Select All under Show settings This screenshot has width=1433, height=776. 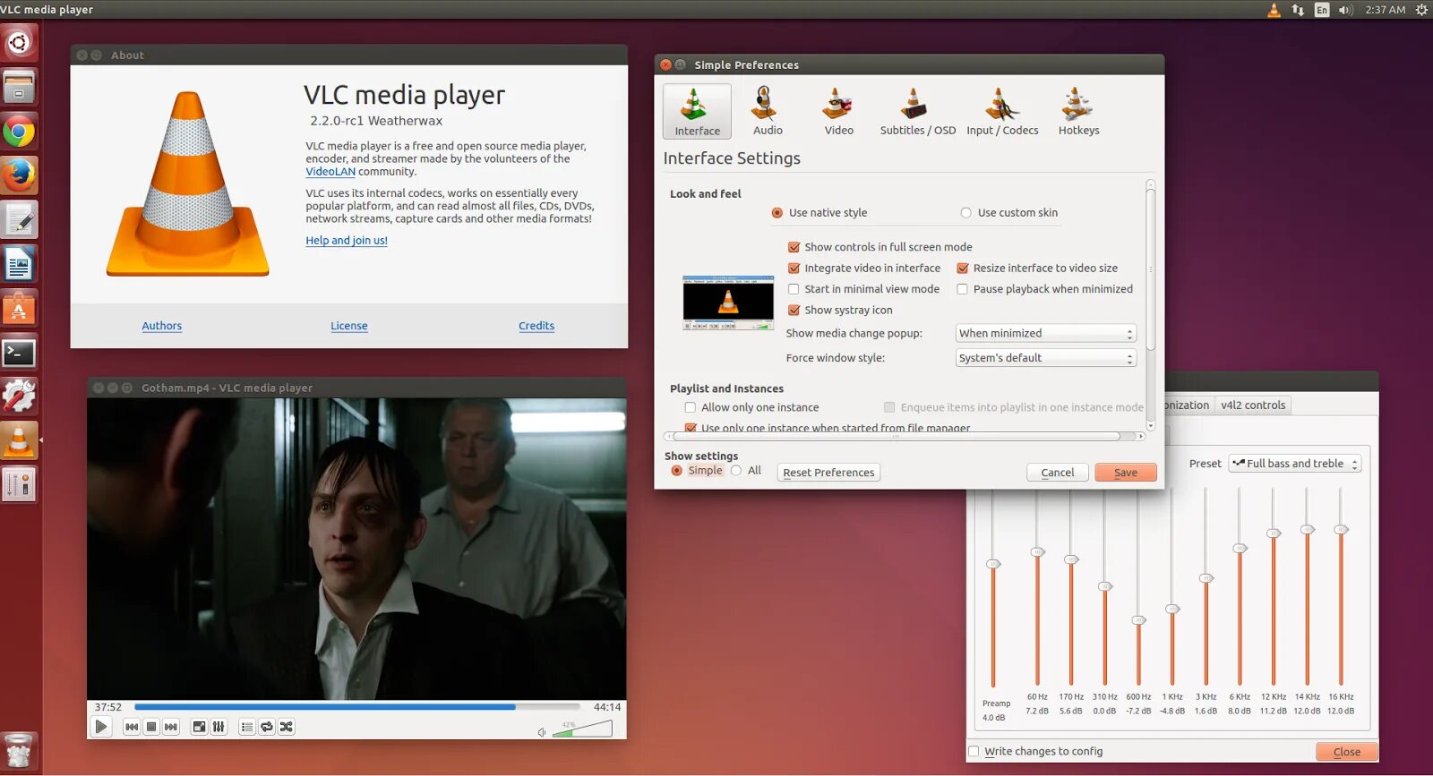[746, 471]
